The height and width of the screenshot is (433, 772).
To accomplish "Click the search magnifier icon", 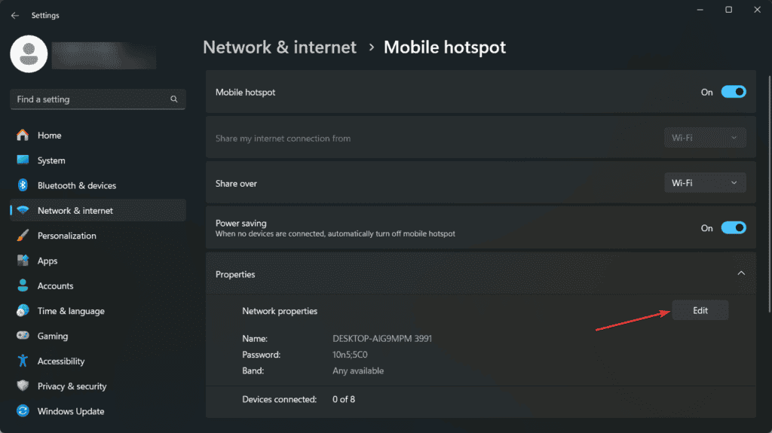I will pyautogui.click(x=174, y=99).
